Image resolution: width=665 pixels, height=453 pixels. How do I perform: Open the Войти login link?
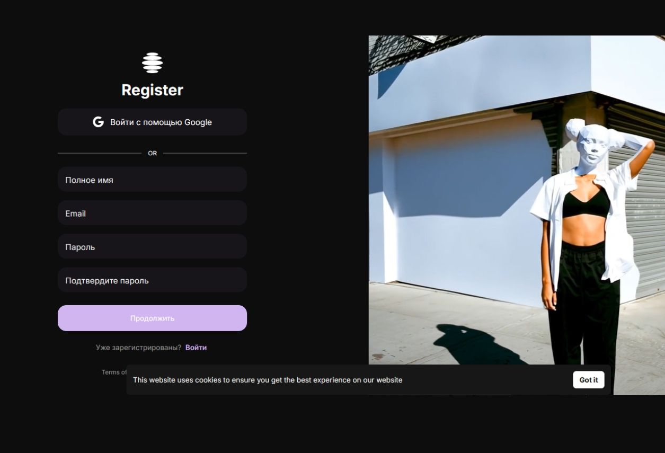tap(196, 348)
